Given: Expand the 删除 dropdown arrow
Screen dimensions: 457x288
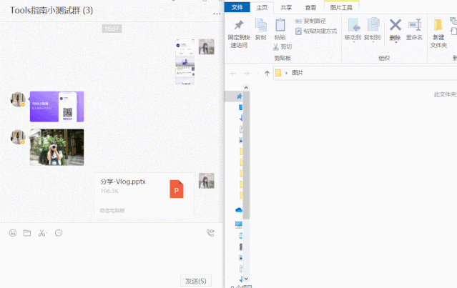Looking at the screenshot, I should click(x=395, y=42).
